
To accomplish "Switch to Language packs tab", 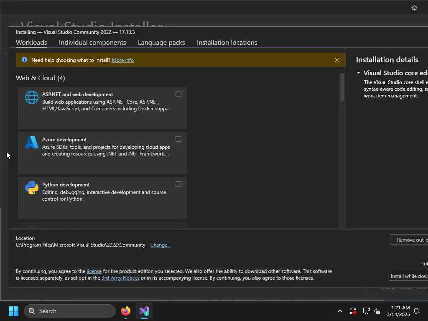I will [161, 43].
